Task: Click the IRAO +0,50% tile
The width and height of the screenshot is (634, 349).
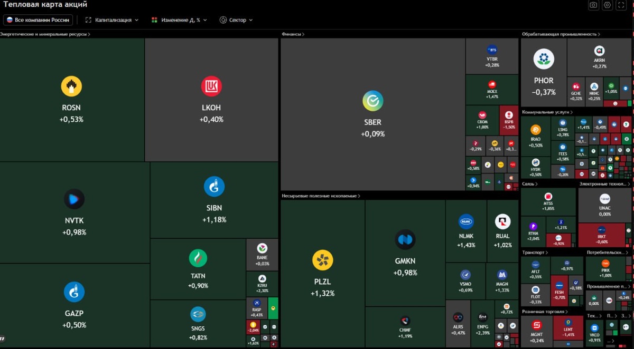Action: [x=536, y=137]
